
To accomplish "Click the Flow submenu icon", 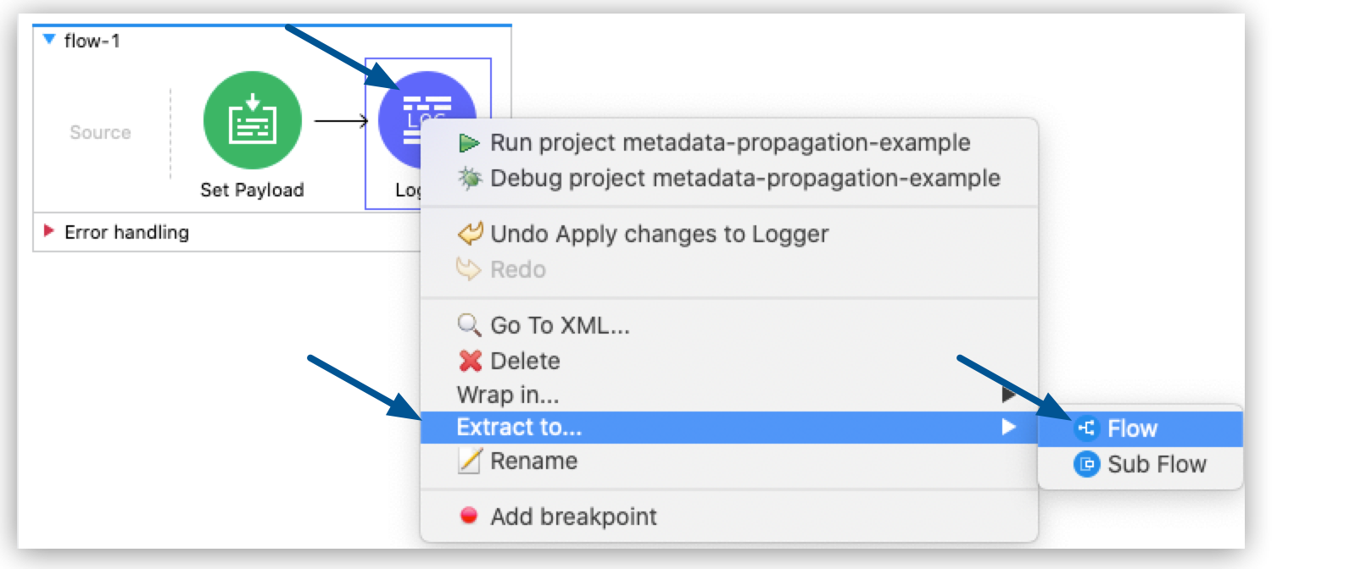I will [x=1088, y=428].
